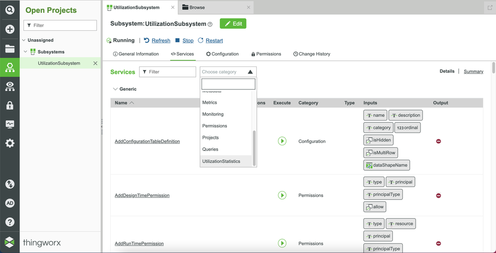This screenshot has width=496, height=253.
Task: Open the monitoring eye sidebar icon
Action: 10,86
